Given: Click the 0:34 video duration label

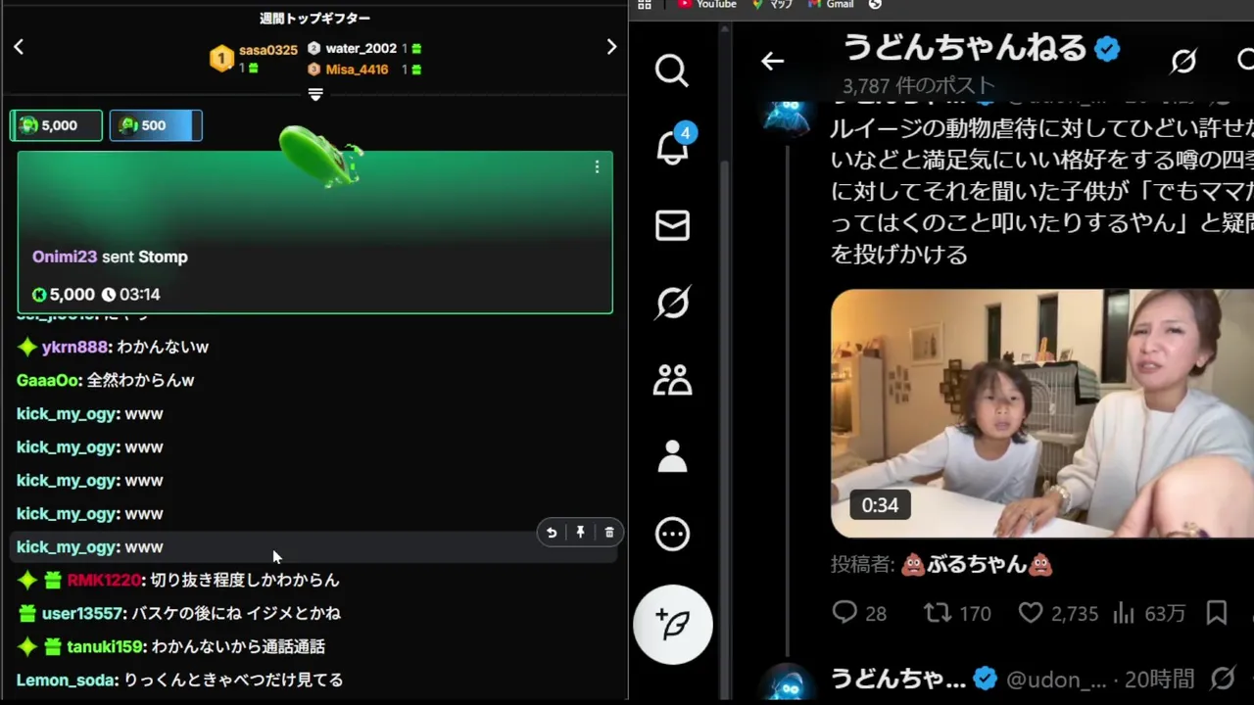Looking at the screenshot, I should [x=880, y=505].
